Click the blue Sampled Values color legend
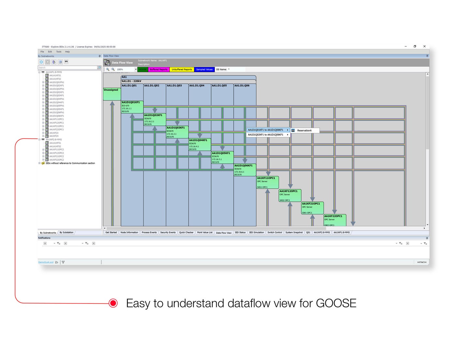The width and height of the screenshot is (469, 352). click(205, 69)
